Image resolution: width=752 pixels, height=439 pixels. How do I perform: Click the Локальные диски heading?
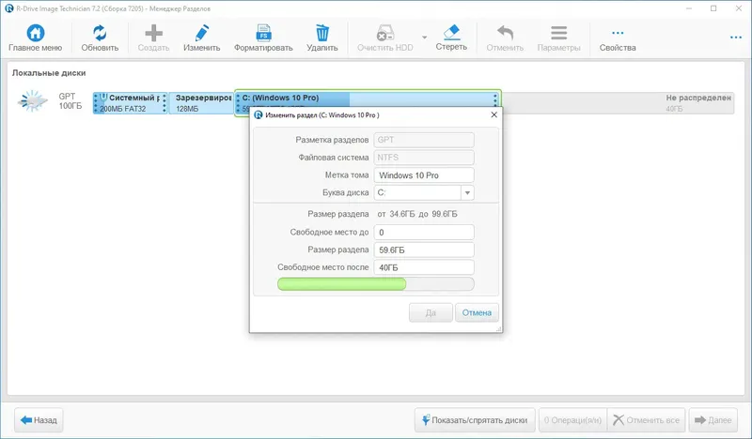coord(49,73)
